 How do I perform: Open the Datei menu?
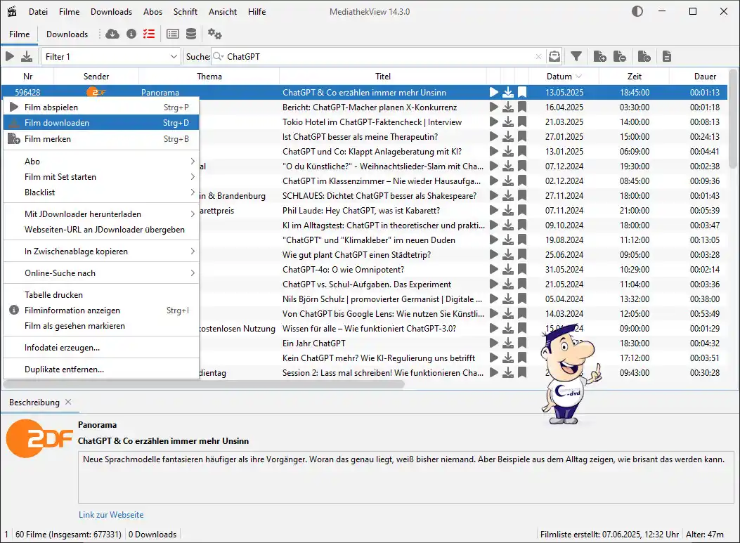[x=38, y=12]
